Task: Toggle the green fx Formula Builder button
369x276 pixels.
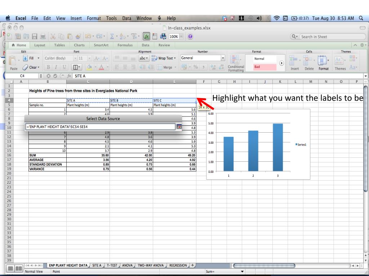Action: (147, 36)
